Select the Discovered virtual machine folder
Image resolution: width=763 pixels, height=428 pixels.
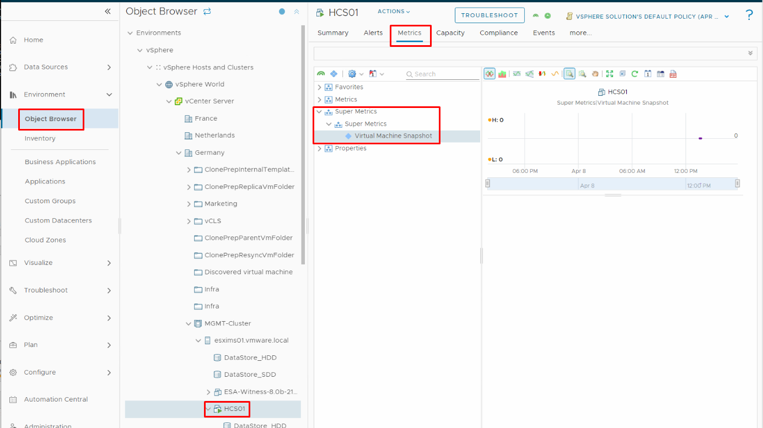click(x=249, y=272)
